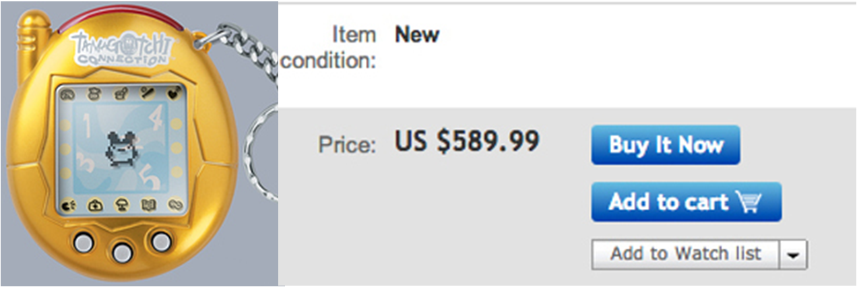Click the Buy It Now button

tap(665, 145)
